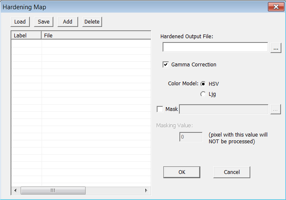Click the Load button
The image size is (286, 200).
tap(20, 22)
